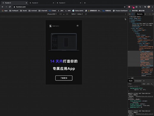Activate the inspect element picker icon
Image resolution: width=154 pixels, height=116 pixels.
[x=129, y=14]
